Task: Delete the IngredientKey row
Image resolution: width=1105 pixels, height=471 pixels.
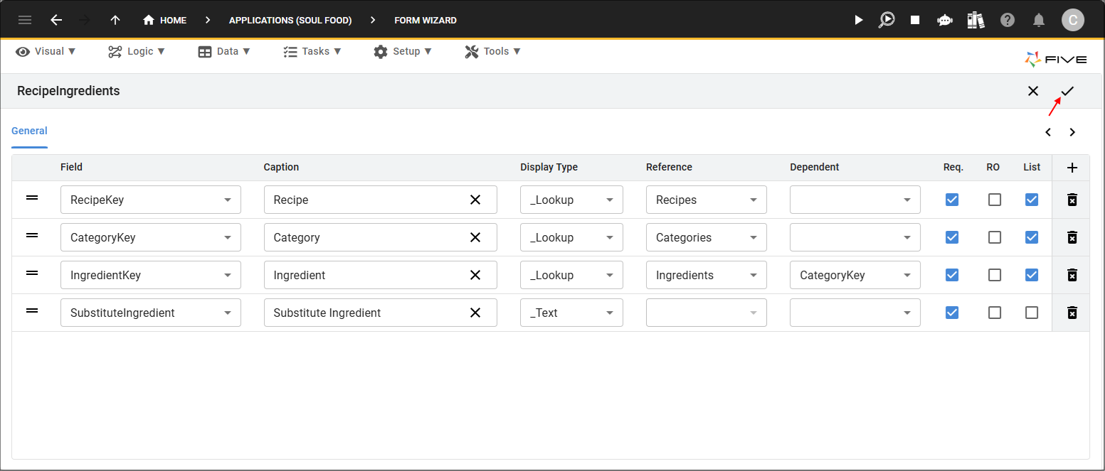Action: click(1072, 275)
